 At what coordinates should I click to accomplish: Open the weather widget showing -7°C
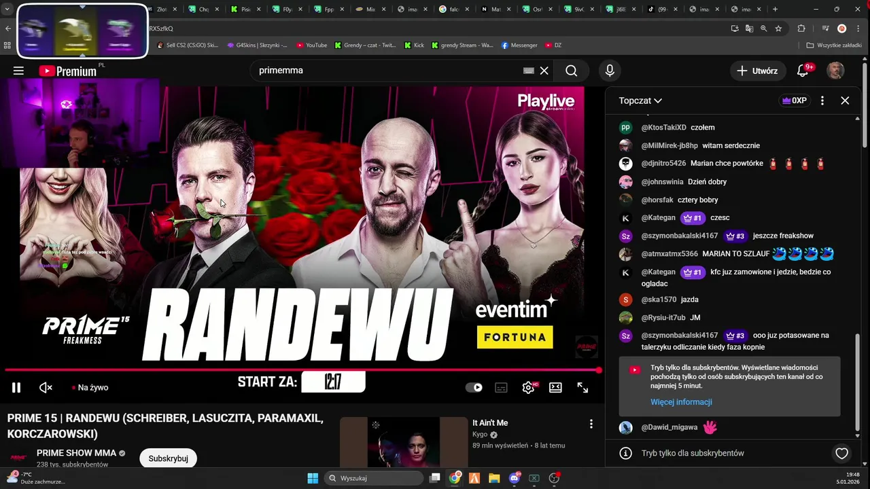[x=35, y=478]
